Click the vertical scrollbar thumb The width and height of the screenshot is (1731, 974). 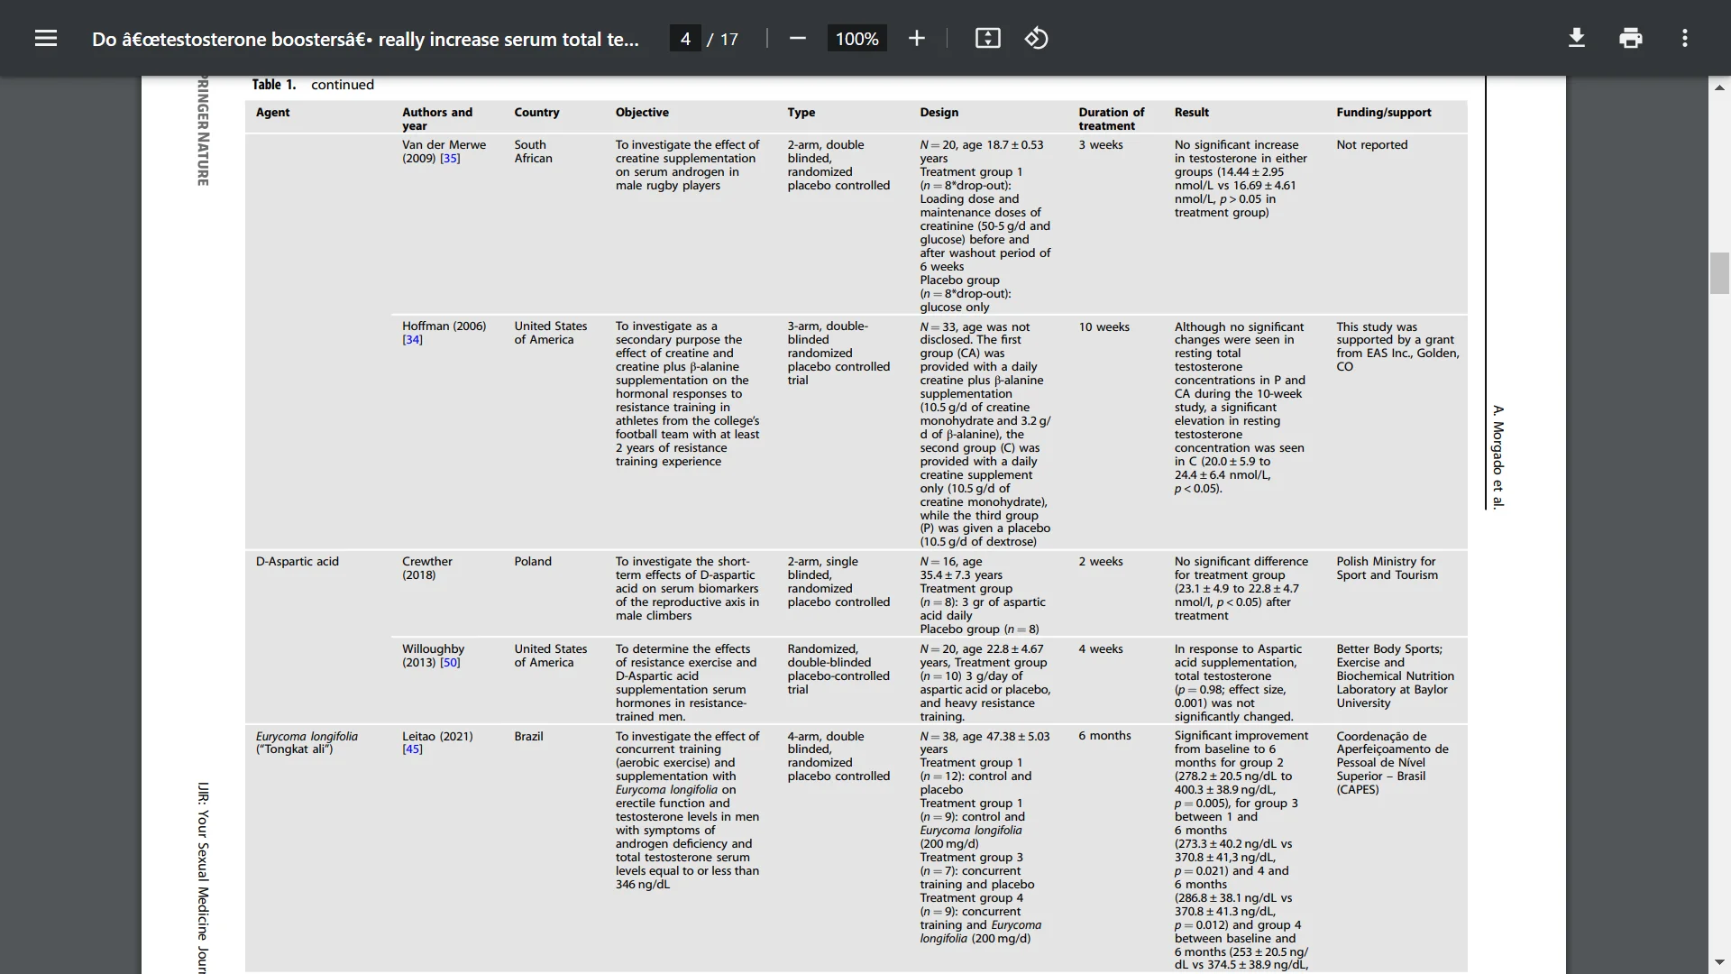tap(1719, 274)
